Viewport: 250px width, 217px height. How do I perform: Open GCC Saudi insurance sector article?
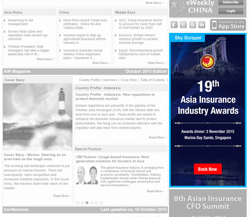tap(140, 24)
